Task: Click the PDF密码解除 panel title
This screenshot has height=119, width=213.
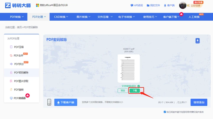Action: [57, 40]
